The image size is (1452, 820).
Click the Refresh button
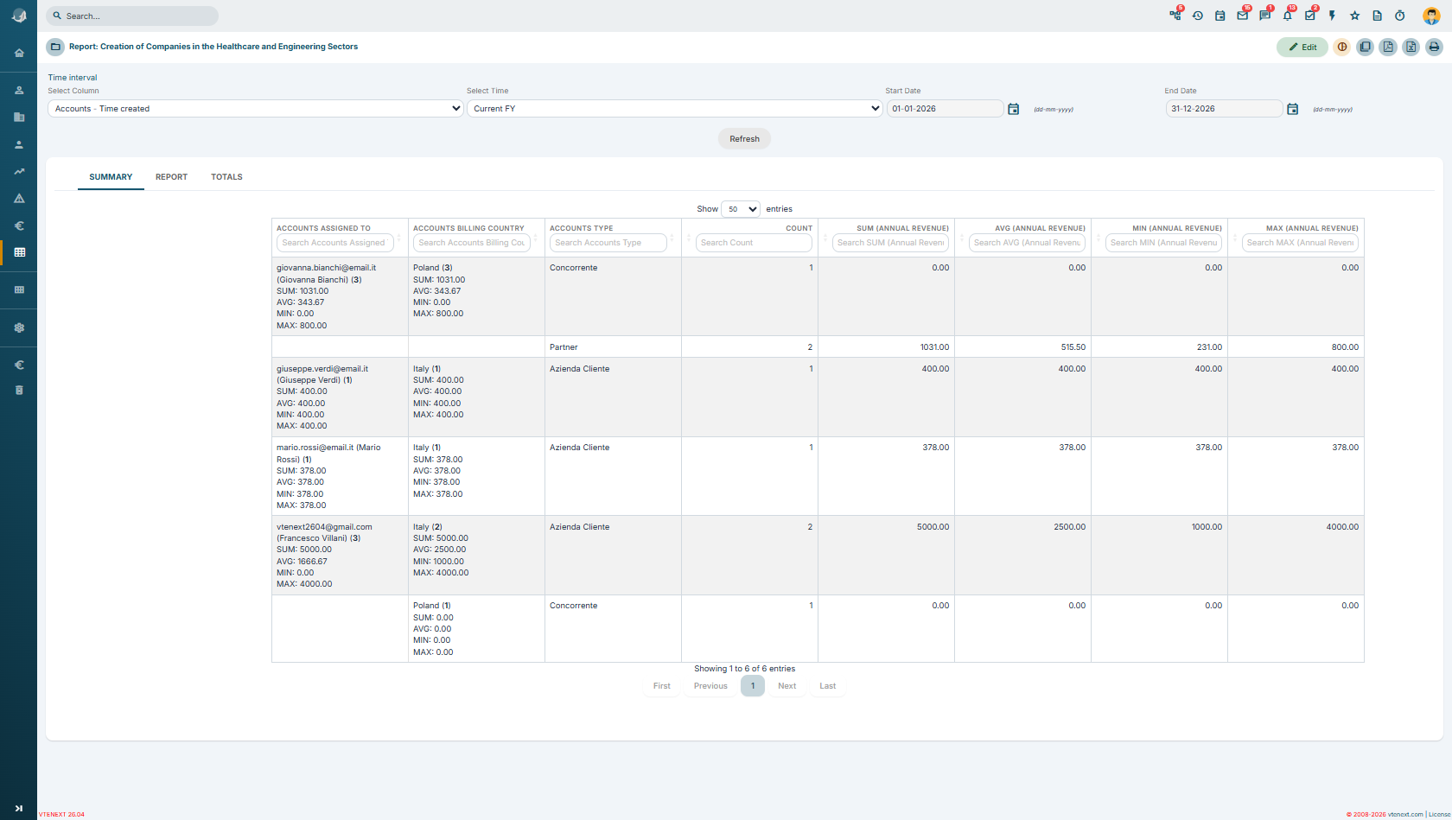coord(744,139)
